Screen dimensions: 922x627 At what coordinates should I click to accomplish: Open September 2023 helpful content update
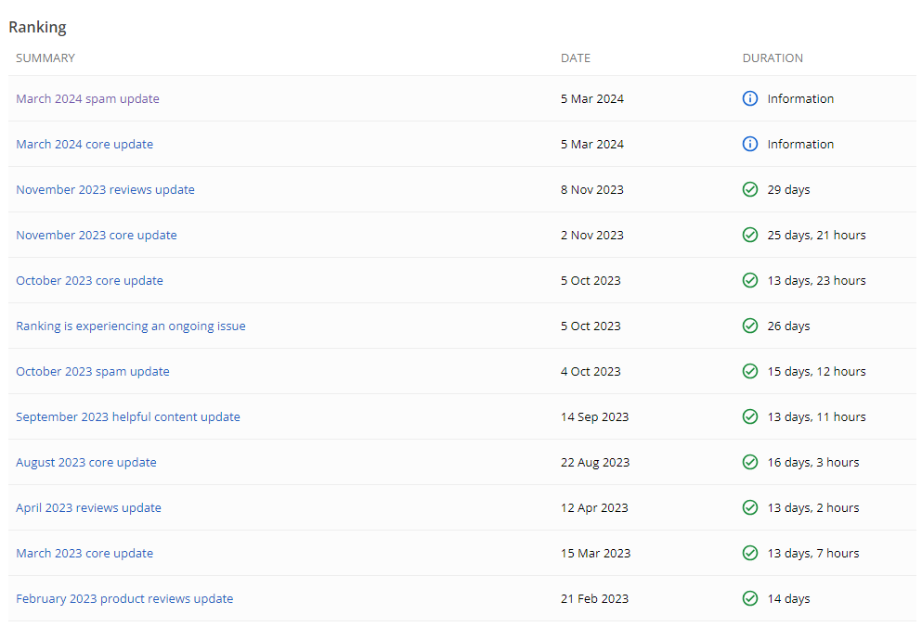[x=128, y=416]
